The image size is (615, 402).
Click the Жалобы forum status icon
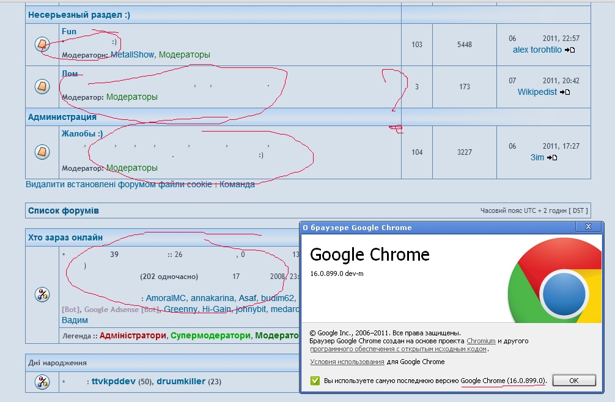pos(42,152)
